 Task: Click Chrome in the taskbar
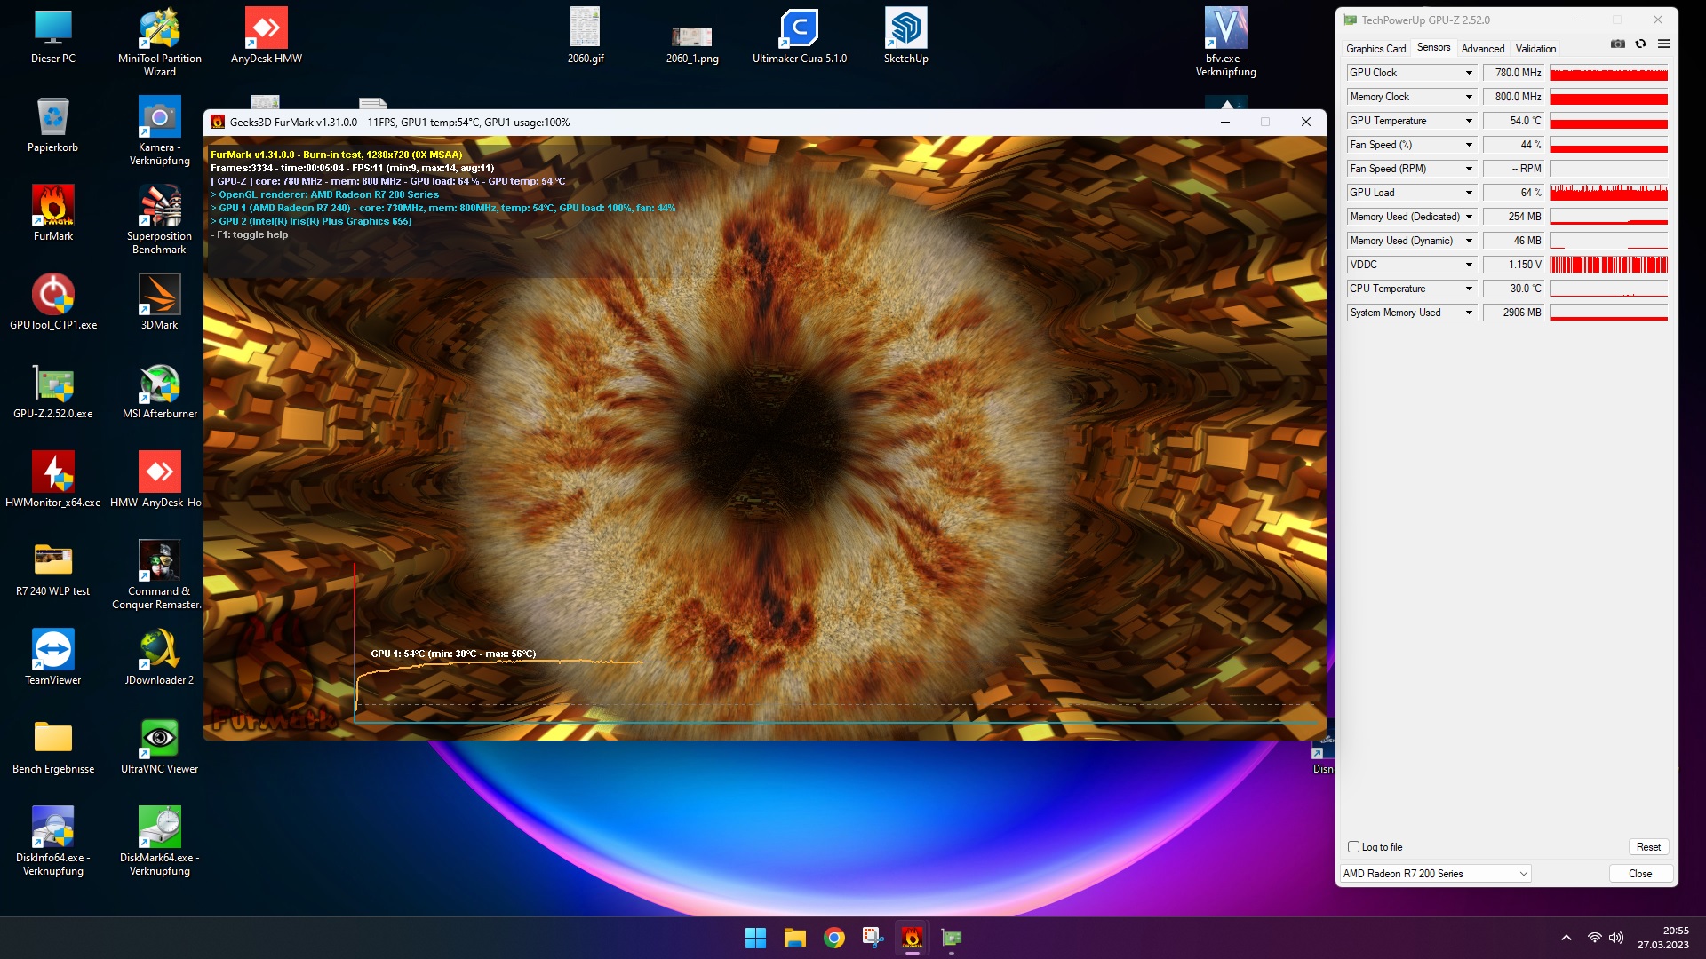coord(833,938)
